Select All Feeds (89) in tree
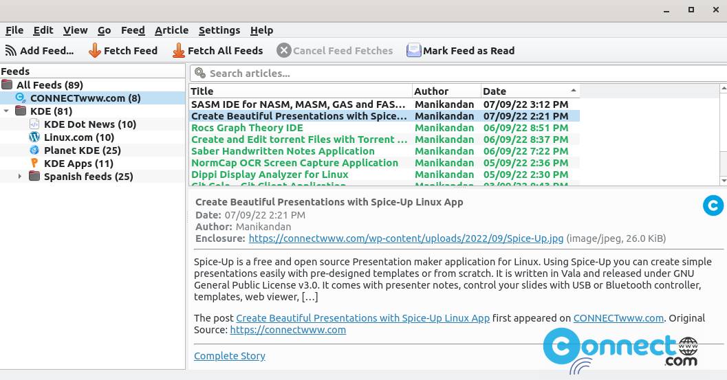 (x=50, y=85)
